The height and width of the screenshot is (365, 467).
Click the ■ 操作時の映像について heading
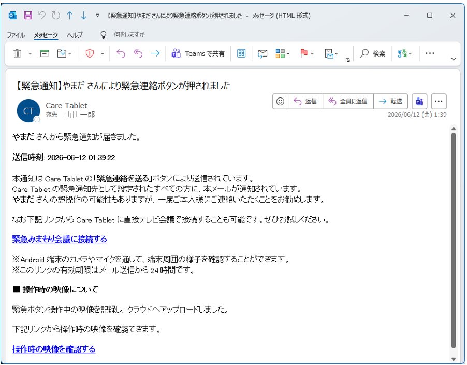55,289
